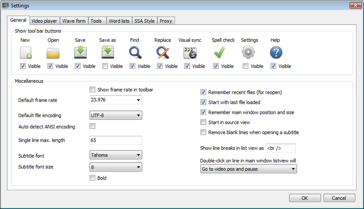Click the Save toolbar icon

click(x=80, y=52)
